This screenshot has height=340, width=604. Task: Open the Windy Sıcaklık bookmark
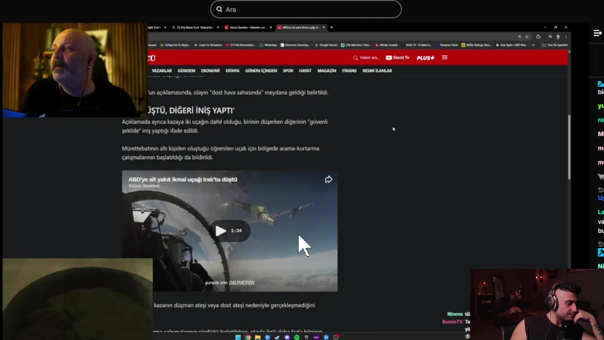pyautogui.click(x=386, y=45)
